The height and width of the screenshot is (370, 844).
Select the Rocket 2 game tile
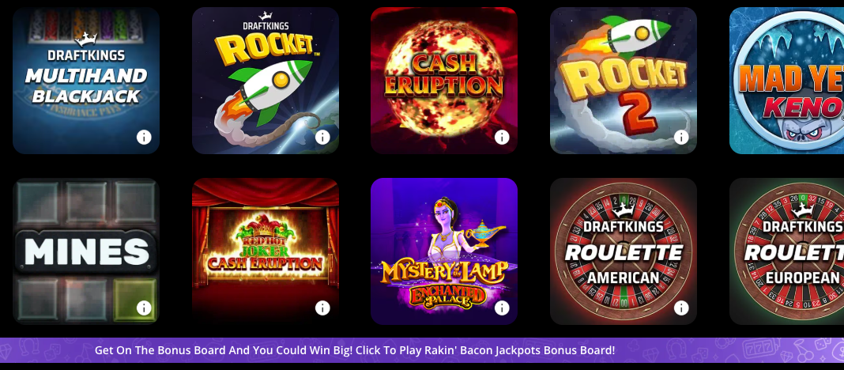click(x=624, y=81)
